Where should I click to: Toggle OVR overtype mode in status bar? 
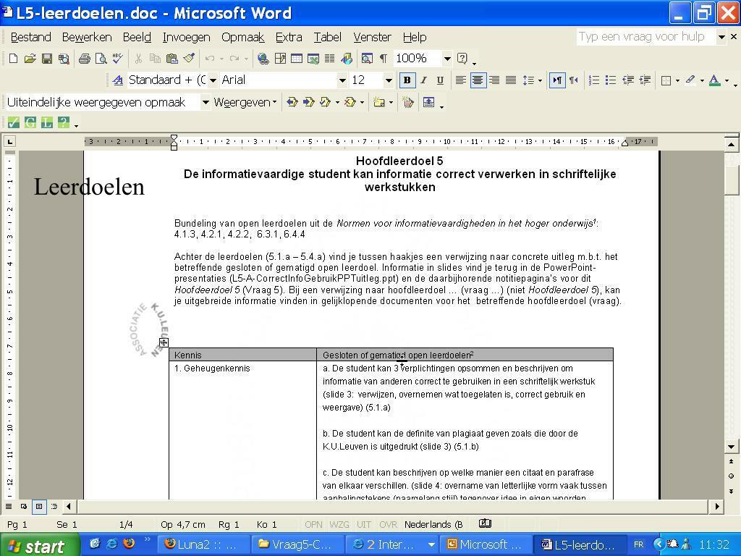pyautogui.click(x=388, y=524)
